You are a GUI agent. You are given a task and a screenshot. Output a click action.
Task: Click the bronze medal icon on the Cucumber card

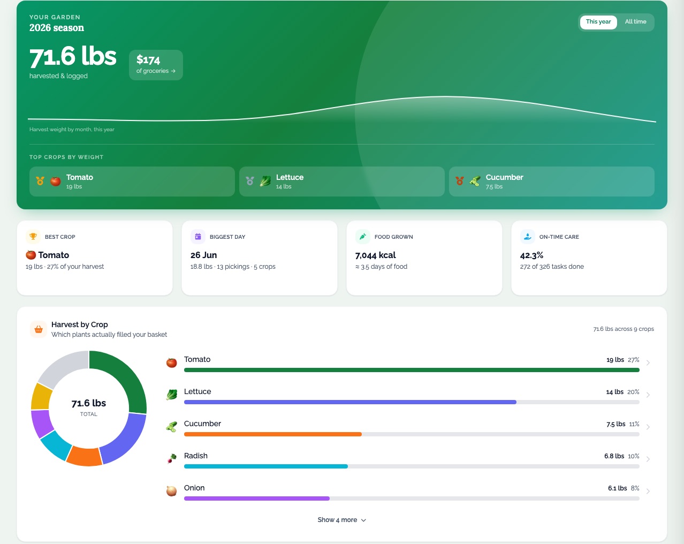pos(460,181)
